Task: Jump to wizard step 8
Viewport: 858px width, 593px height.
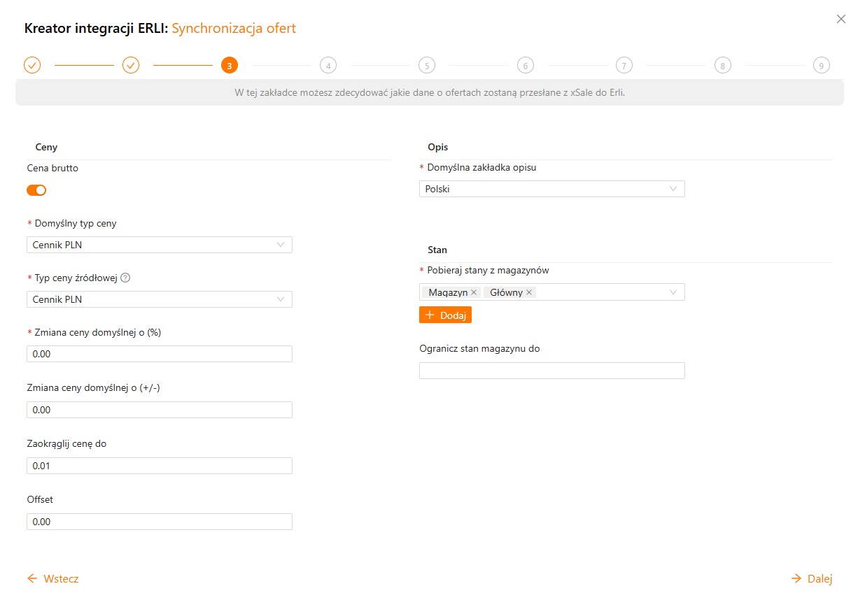Action: 723,65
